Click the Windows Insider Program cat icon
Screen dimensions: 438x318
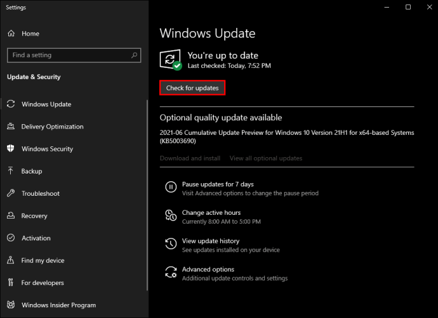pyautogui.click(x=11, y=305)
